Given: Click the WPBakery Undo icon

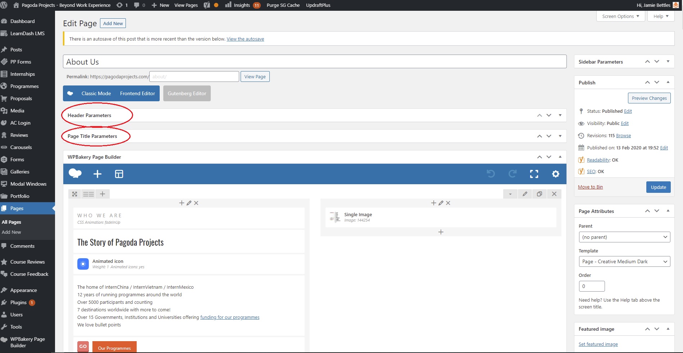Looking at the screenshot, I should point(491,174).
